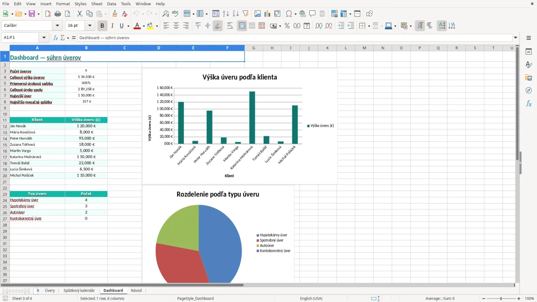This screenshot has height=302, width=537.
Task: Click the Save document icon
Action: click(32, 14)
